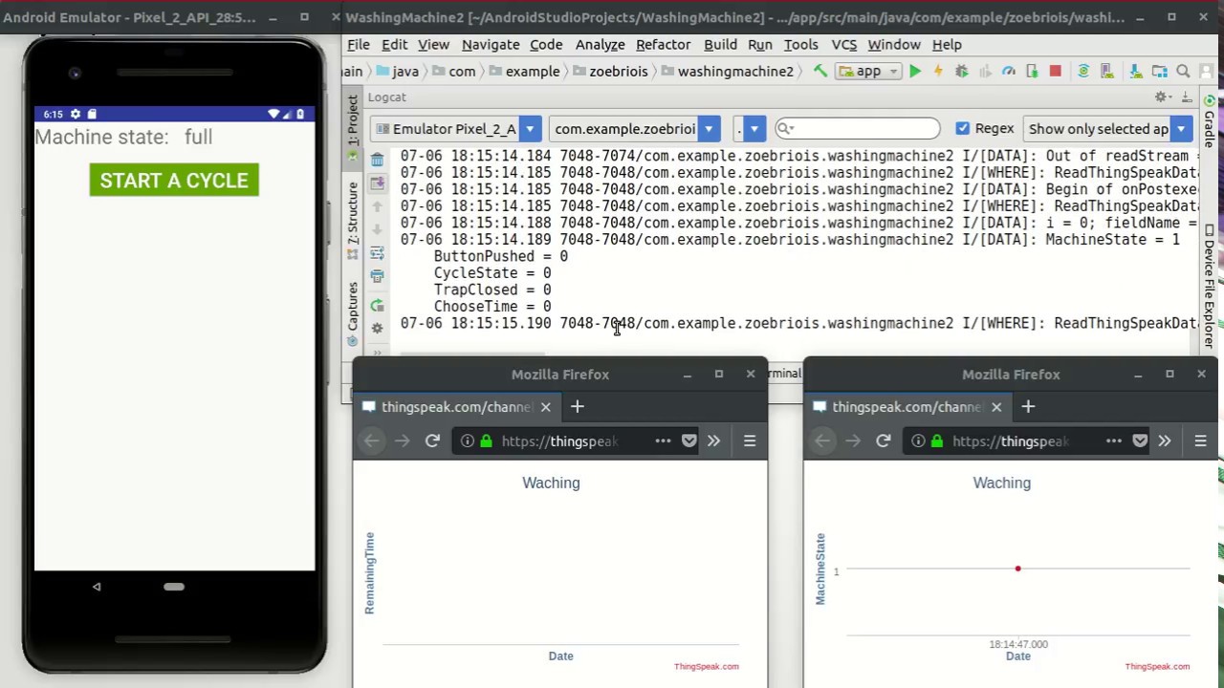Click Sync Project with Gradle icon
Screen dimensions: 1224x688
pos(1083,72)
